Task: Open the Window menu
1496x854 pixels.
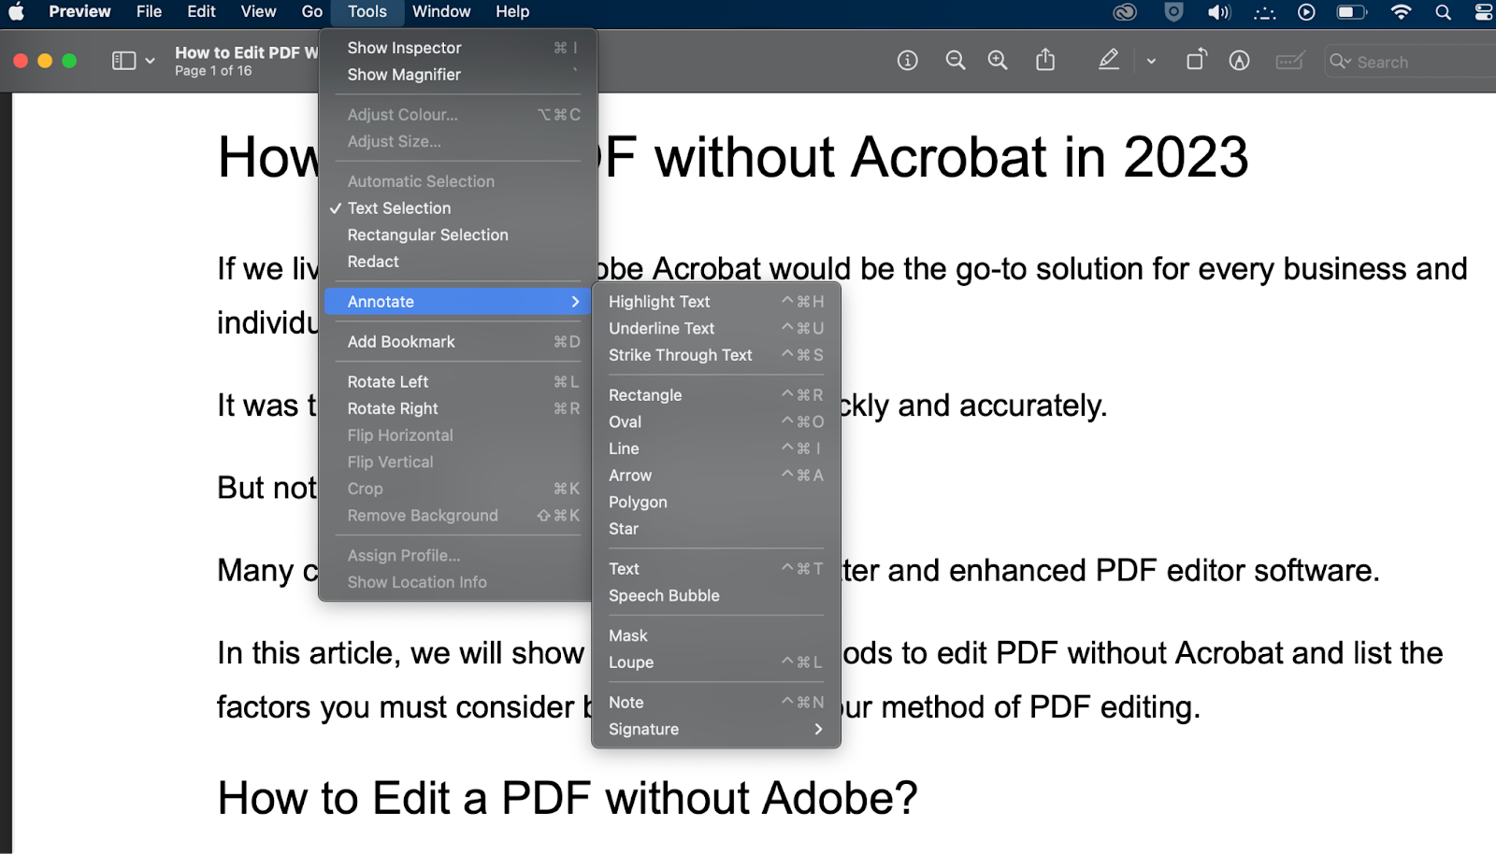Action: 441,11
